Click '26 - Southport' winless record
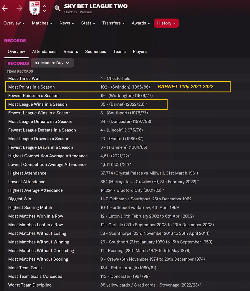Image resolution: width=250 pixels, height=291 pixels. tap(156, 242)
